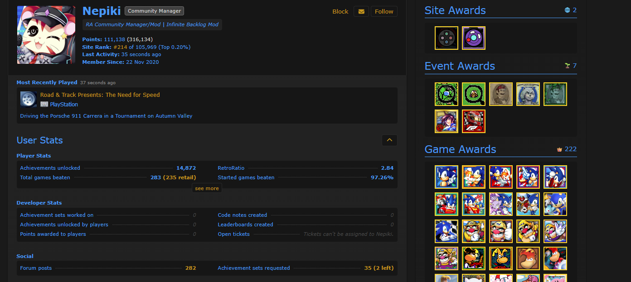
Task: Click the crown icon beside 222
Action: pyautogui.click(x=559, y=149)
